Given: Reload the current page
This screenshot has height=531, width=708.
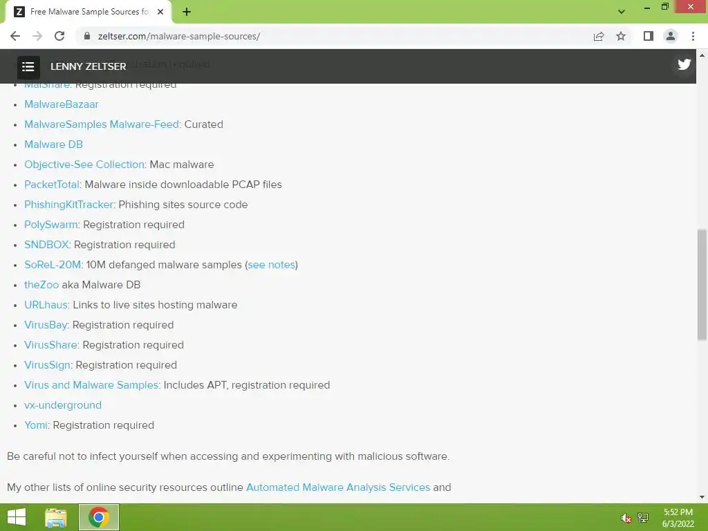Looking at the screenshot, I should (x=59, y=36).
